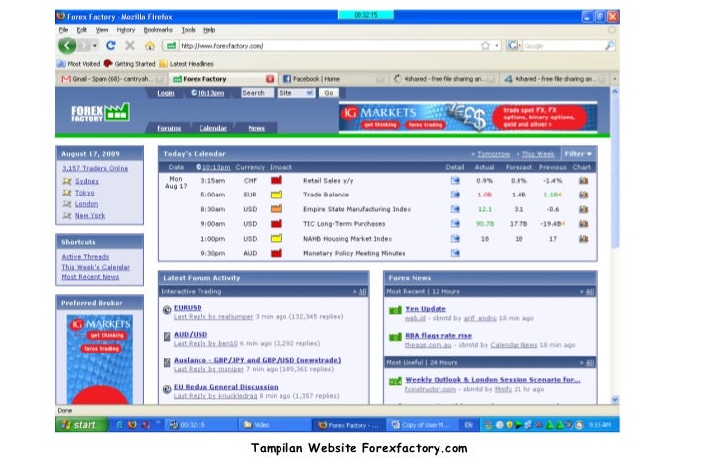This screenshot has height=470, width=719.
Task: Open the Calendar site navigation tab
Action: (x=212, y=128)
